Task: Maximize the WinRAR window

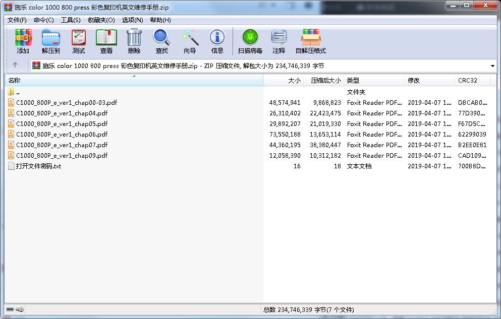Action: (467, 6)
